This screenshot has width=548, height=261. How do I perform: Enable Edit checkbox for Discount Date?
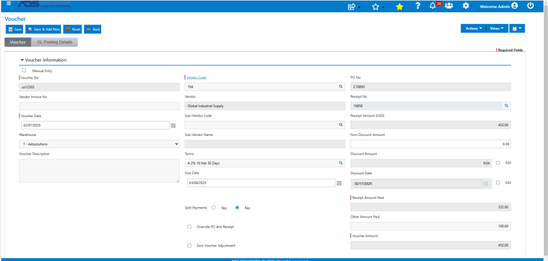pos(498,182)
